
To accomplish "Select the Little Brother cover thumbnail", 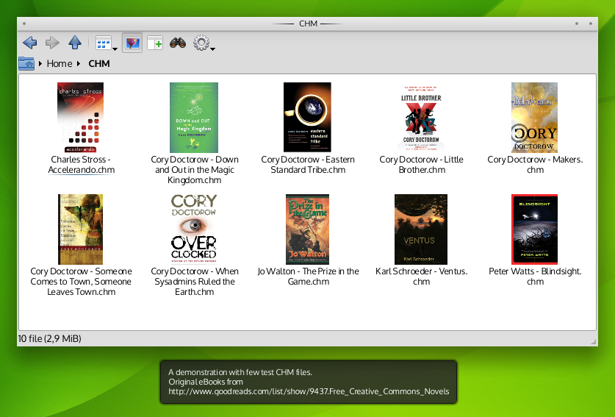I will coord(421,118).
